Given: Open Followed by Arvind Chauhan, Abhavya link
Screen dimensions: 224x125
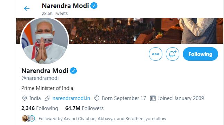Looking at the screenshot, I should pos(102,118).
